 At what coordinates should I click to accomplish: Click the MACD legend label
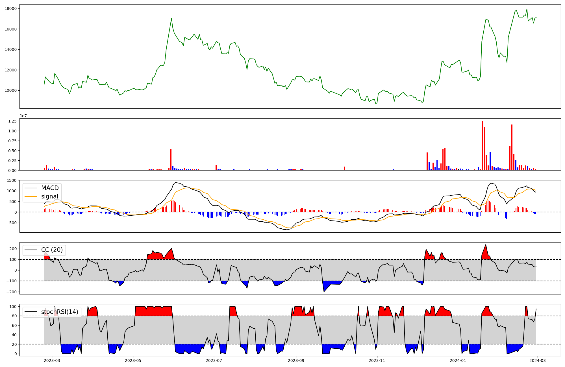click(x=50, y=188)
